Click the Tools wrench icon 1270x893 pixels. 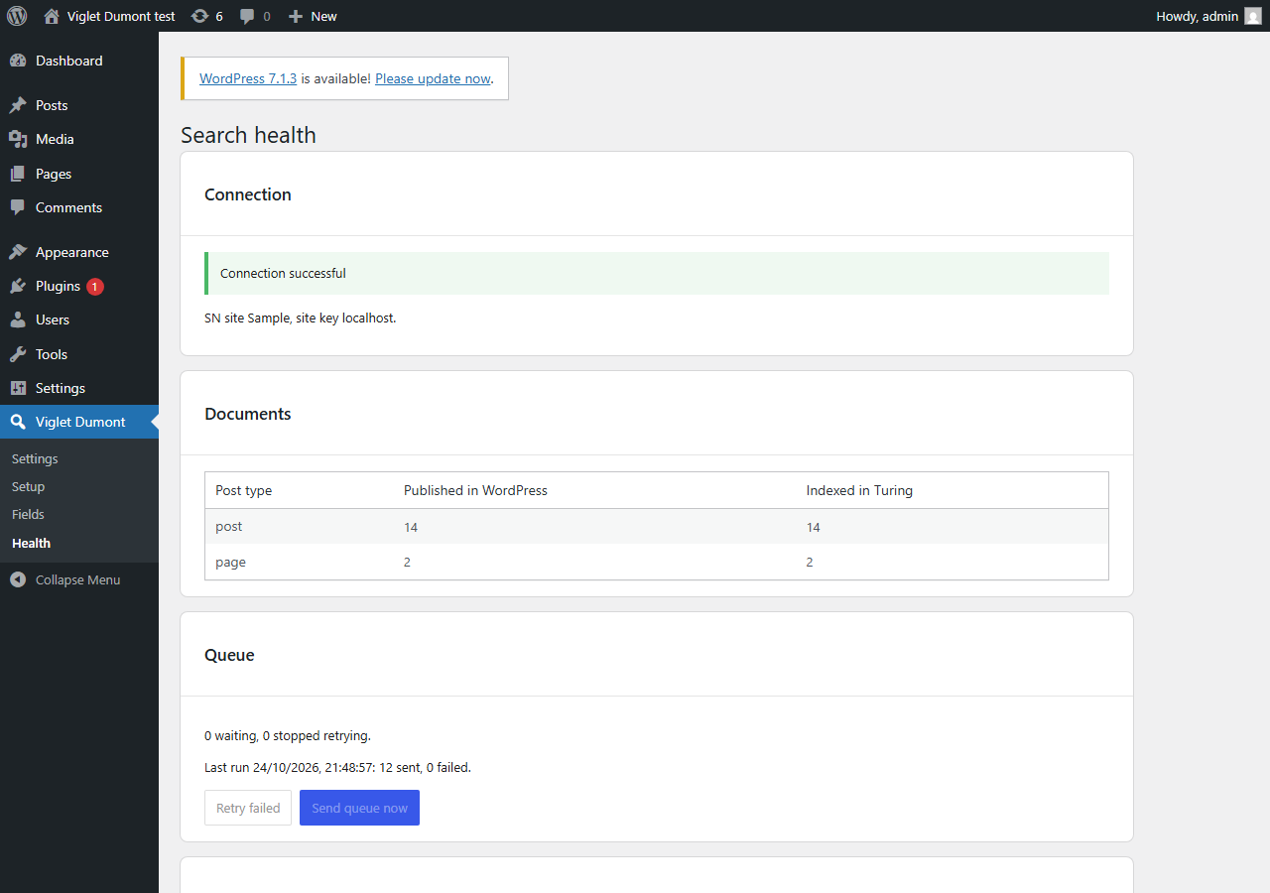point(18,354)
